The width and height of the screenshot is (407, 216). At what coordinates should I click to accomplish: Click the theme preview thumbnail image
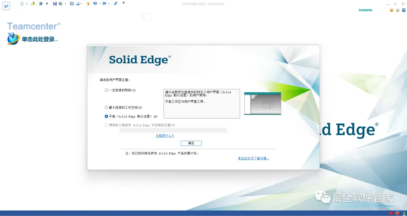point(263,103)
